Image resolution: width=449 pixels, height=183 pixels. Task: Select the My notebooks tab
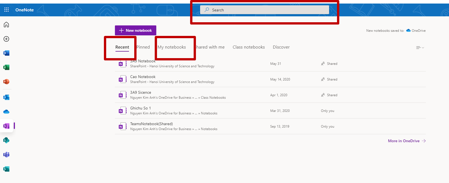pyautogui.click(x=172, y=47)
